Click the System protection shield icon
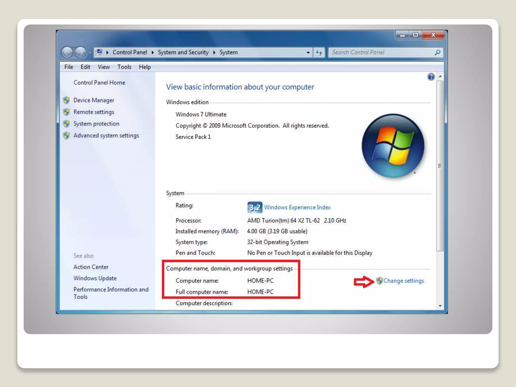516x387 pixels. click(x=67, y=124)
